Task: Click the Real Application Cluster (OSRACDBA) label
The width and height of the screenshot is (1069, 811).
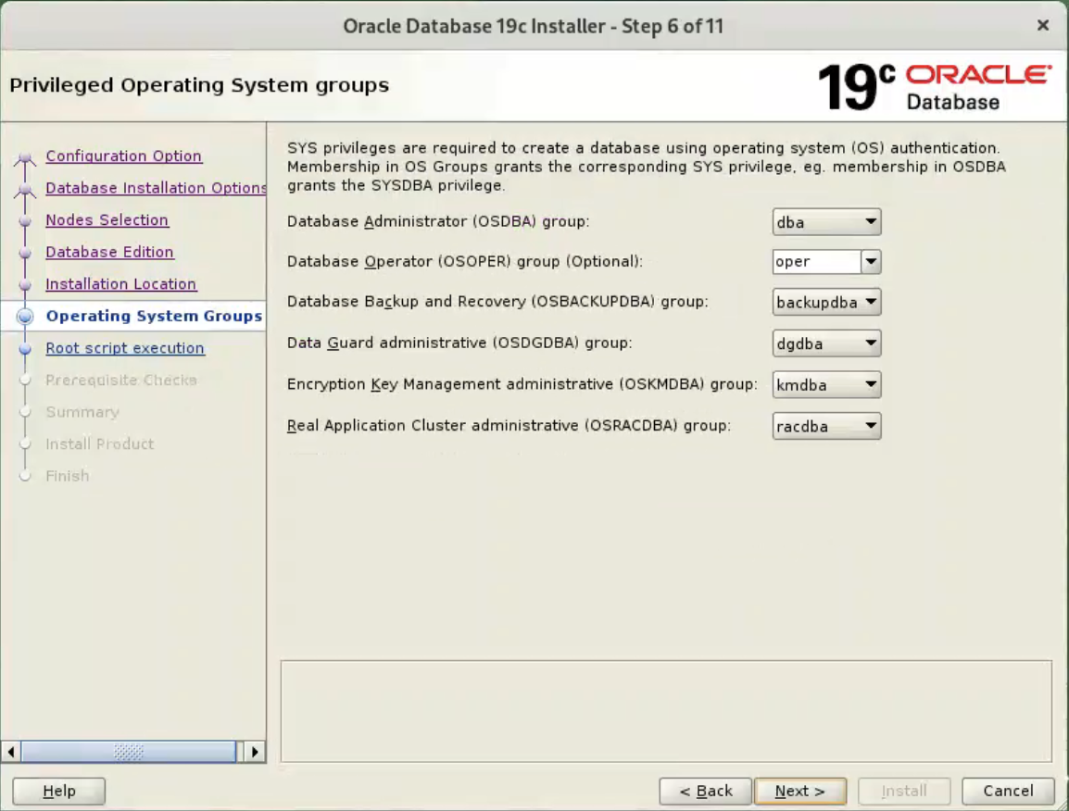Action: 509,426
